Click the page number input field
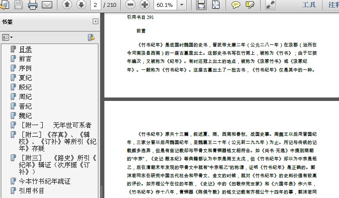339x198 pixels. click(x=96, y=5)
